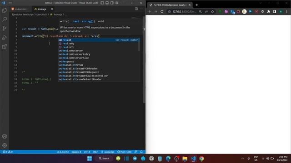The image size is (291, 163).
Task: Toggle the Live Server port 5500 status item
Action: [124, 152]
